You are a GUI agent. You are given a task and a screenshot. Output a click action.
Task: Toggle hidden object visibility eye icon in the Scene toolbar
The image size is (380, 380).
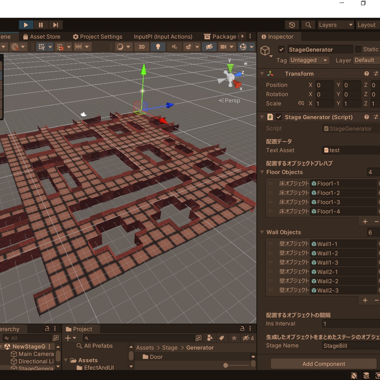coord(209,47)
